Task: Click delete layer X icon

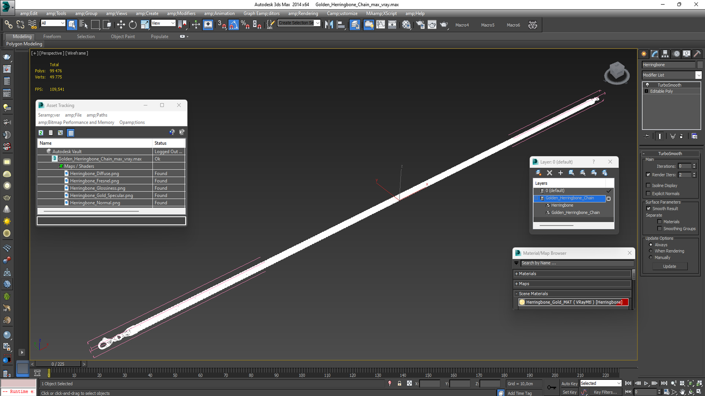Action: pyautogui.click(x=549, y=173)
